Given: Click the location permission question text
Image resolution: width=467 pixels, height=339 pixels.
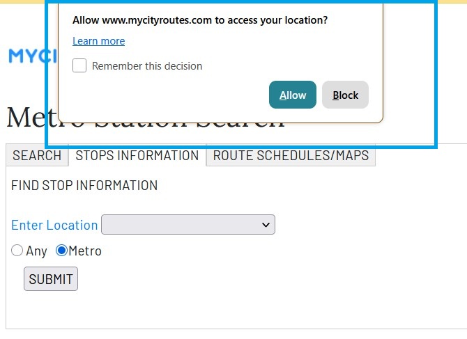Looking at the screenshot, I should coord(200,20).
